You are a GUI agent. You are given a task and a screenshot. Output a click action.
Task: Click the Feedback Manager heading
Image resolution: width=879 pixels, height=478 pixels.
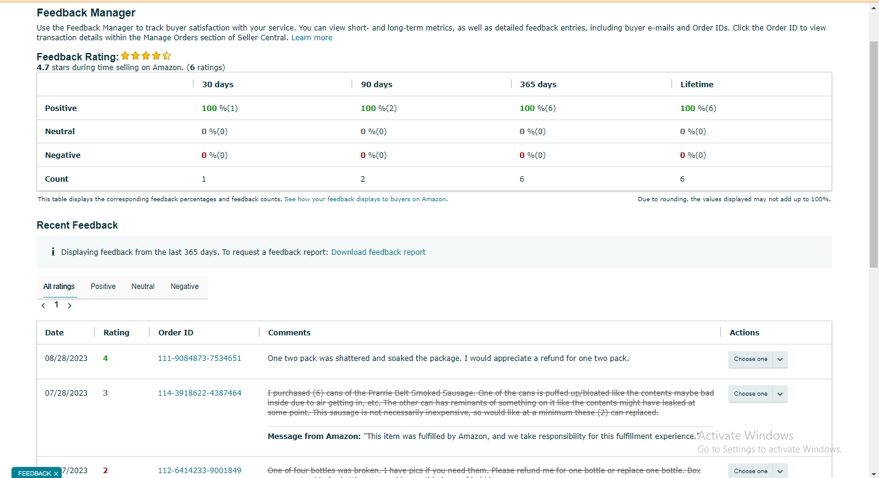[x=86, y=13]
